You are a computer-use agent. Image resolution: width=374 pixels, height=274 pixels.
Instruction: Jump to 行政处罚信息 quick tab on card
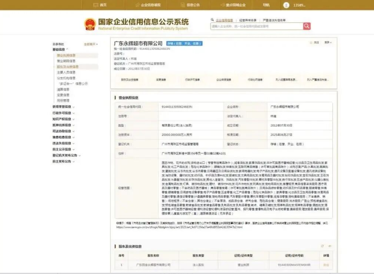pyautogui.click(x=255, y=80)
